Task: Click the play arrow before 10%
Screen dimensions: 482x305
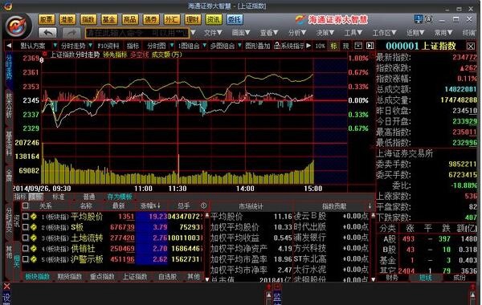Action: point(308,46)
